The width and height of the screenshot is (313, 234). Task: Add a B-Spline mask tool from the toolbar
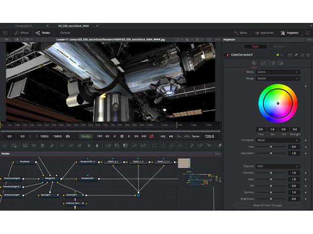coord(180,146)
